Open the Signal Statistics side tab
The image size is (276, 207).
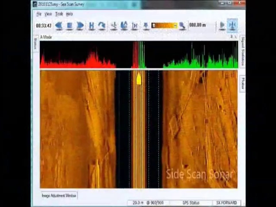point(243,51)
